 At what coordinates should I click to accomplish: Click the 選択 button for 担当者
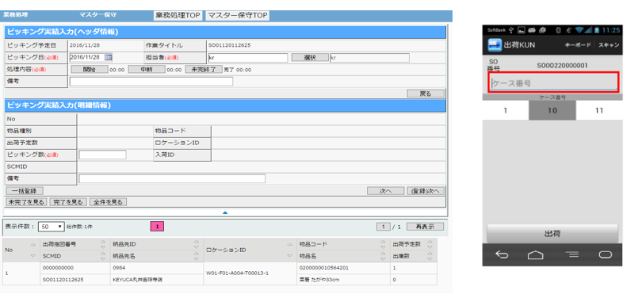tap(310, 58)
